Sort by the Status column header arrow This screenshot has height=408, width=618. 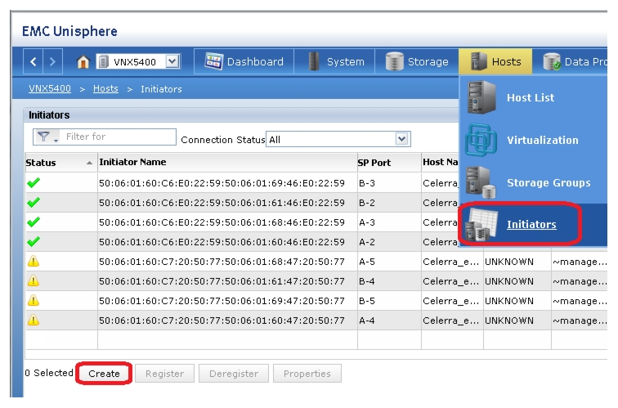[89, 163]
